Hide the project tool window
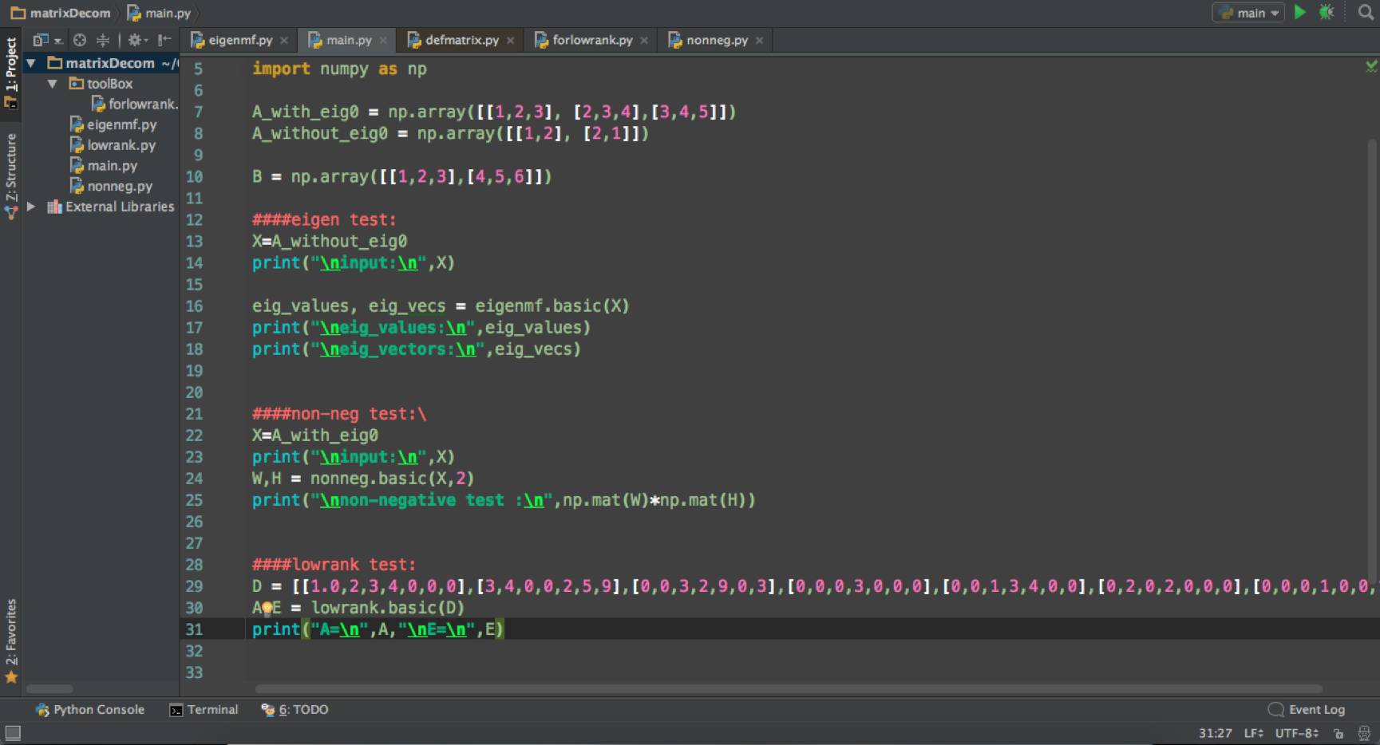This screenshot has width=1380, height=745. click(x=164, y=40)
